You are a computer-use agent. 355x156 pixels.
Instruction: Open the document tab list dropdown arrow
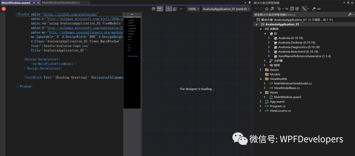(x=246, y=3)
